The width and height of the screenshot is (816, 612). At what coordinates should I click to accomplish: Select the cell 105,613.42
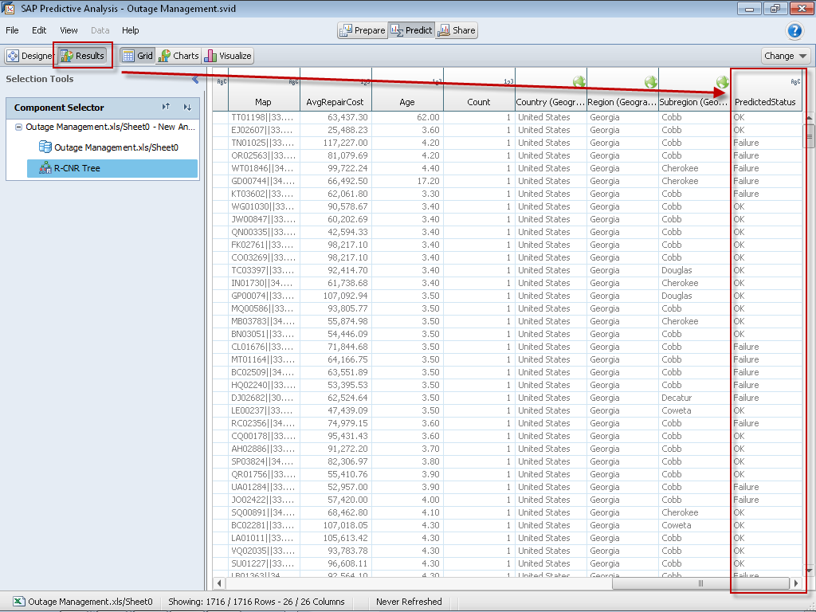(x=335, y=538)
